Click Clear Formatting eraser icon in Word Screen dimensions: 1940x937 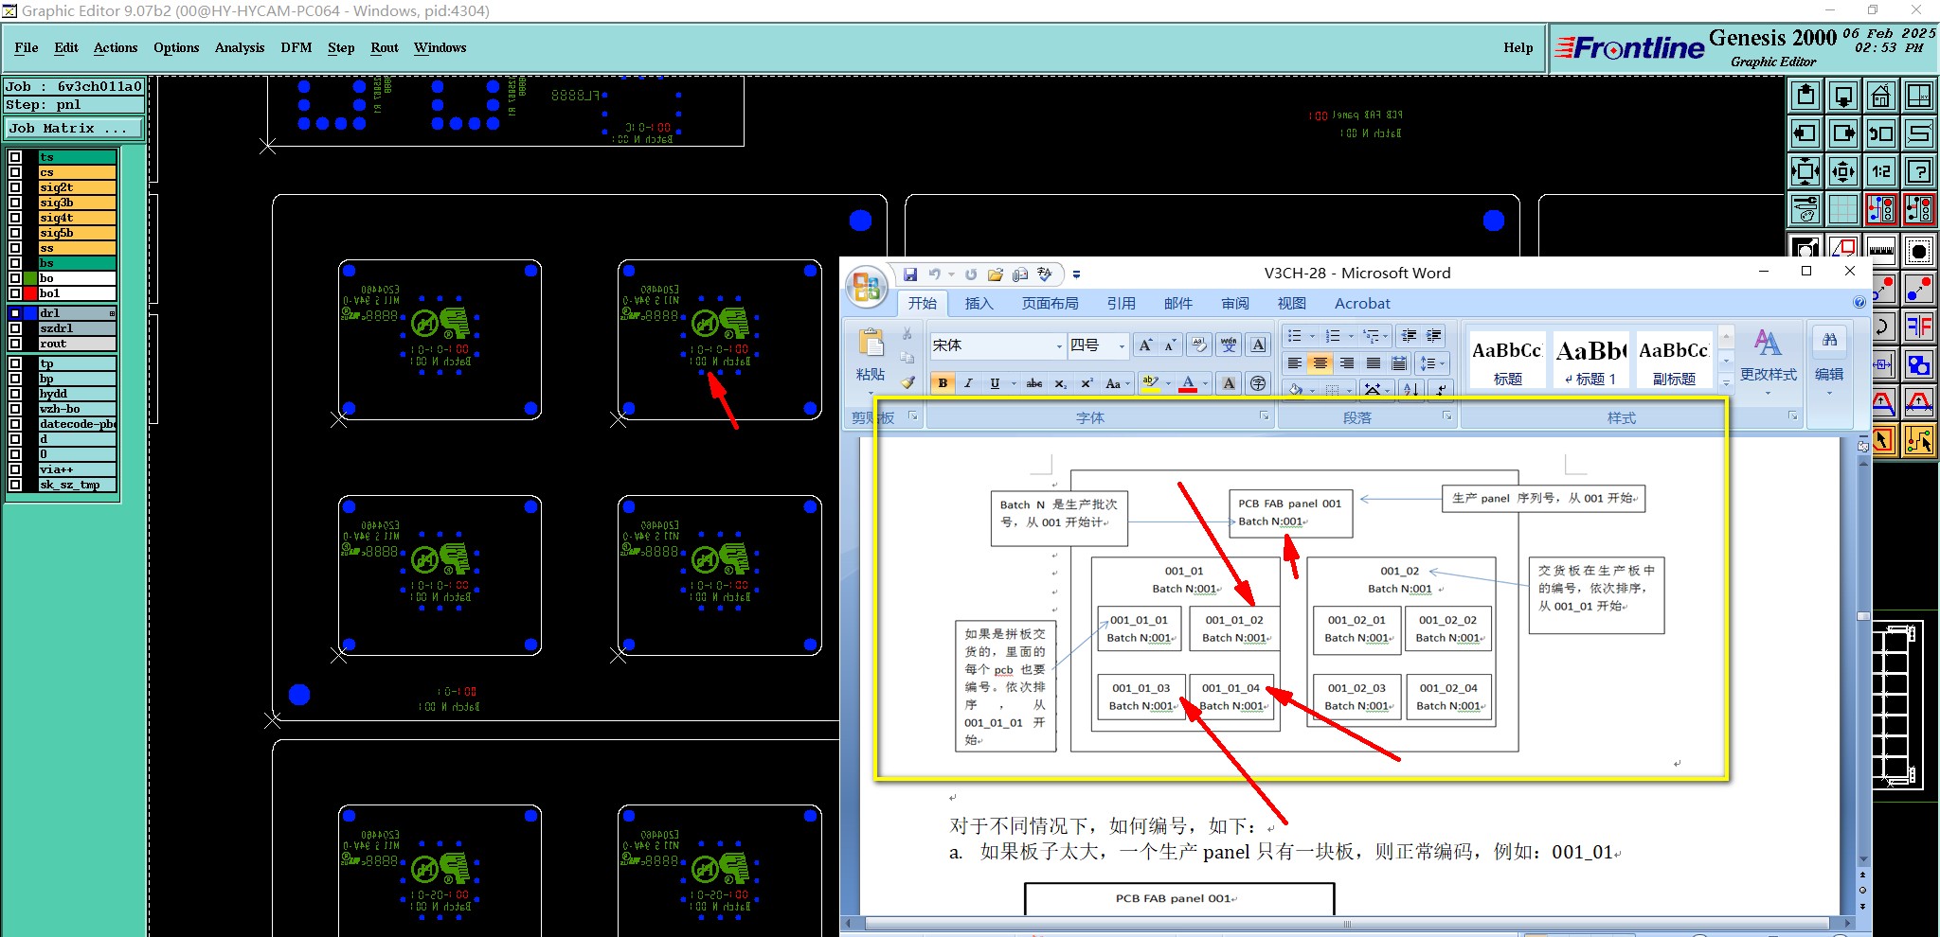[1199, 345]
